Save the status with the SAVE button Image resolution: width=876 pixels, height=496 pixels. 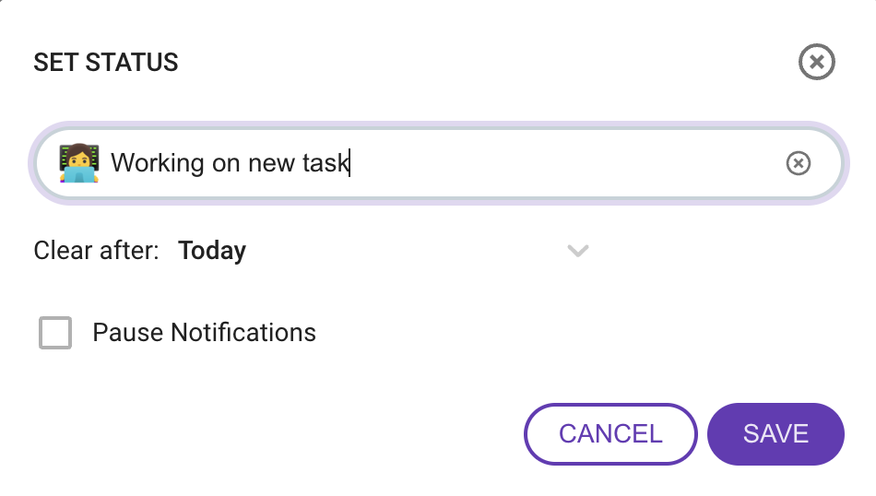(x=775, y=434)
